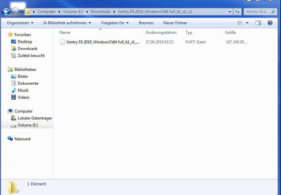Sort by the Größe column header
Viewport: 281px width, 195px height.
tap(236, 32)
